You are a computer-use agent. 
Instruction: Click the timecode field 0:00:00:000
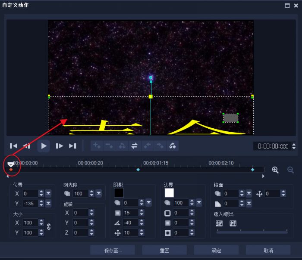click(x=273, y=146)
